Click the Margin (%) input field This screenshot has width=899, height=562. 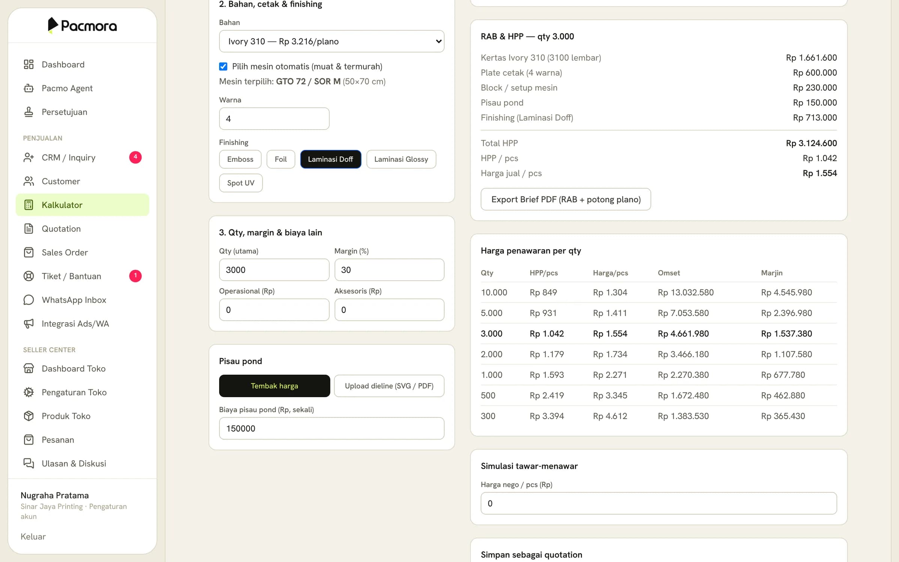coord(389,270)
